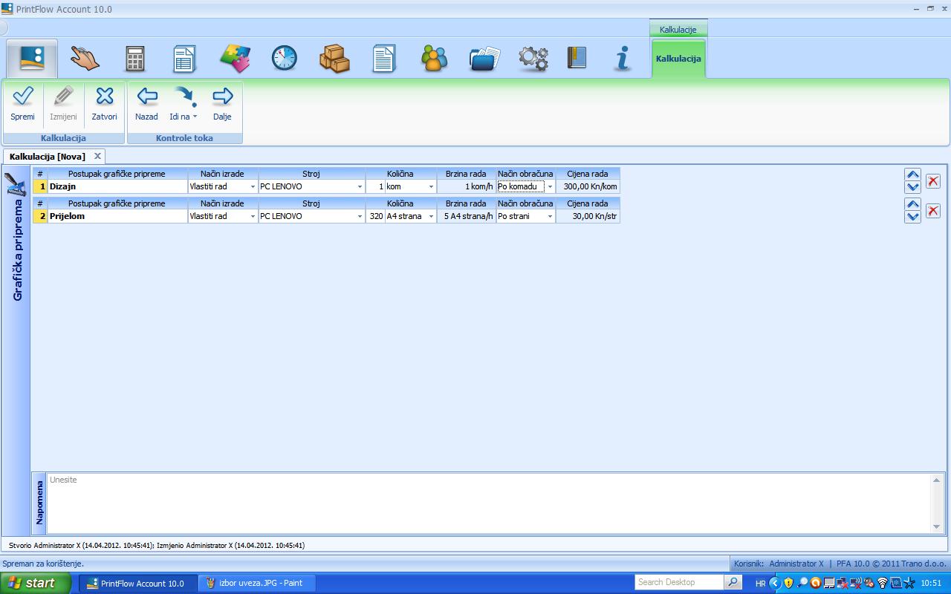Click the calculator icon in main toolbar
Image resolution: width=951 pixels, height=594 pixels.
(134, 58)
